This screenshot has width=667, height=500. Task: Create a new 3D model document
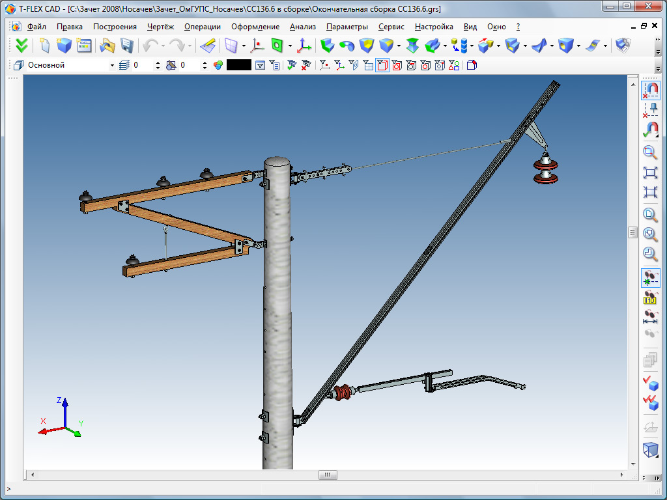click(x=64, y=46)
